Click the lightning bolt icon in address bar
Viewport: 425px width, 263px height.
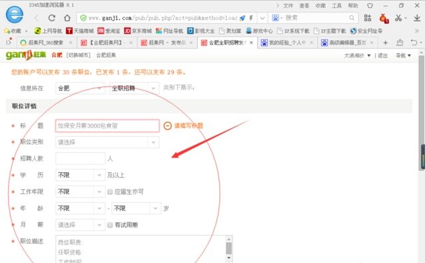coord(251,18)
